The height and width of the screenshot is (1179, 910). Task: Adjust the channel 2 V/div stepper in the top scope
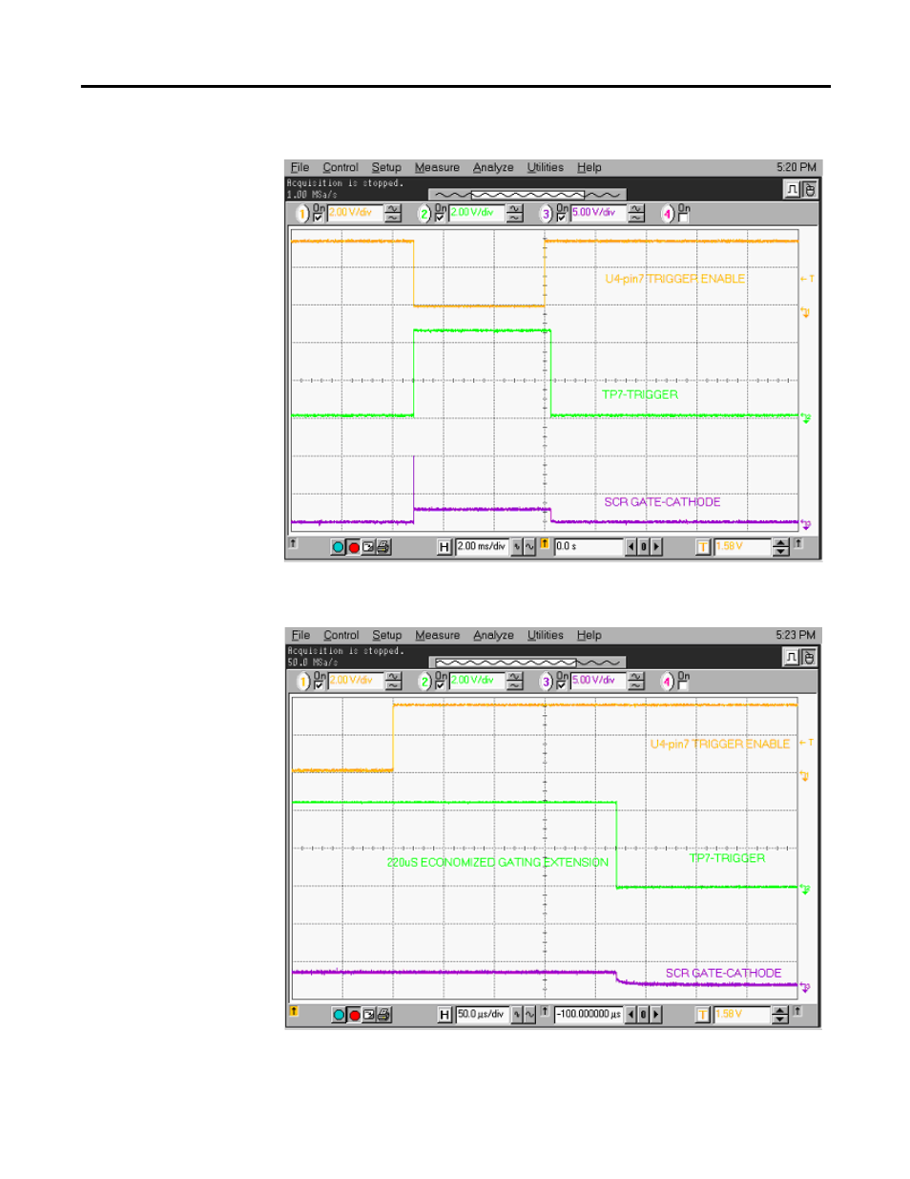(515, 214)
